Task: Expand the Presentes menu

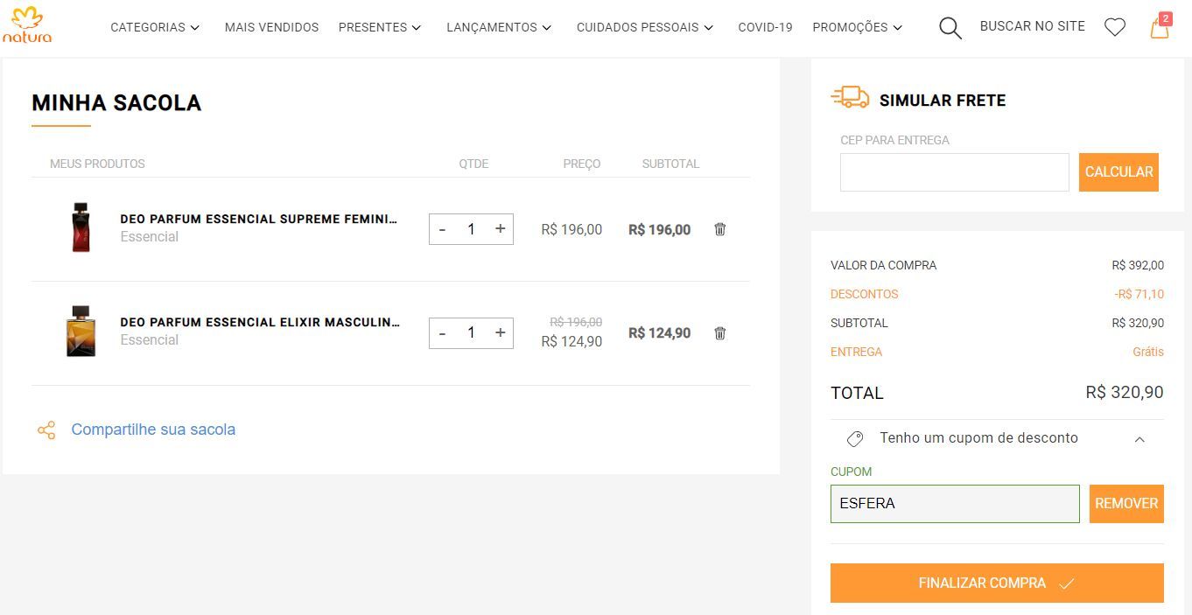Action: tap(380, 27)
